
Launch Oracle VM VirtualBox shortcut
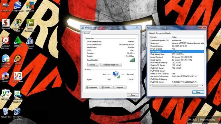coord(18,114)
